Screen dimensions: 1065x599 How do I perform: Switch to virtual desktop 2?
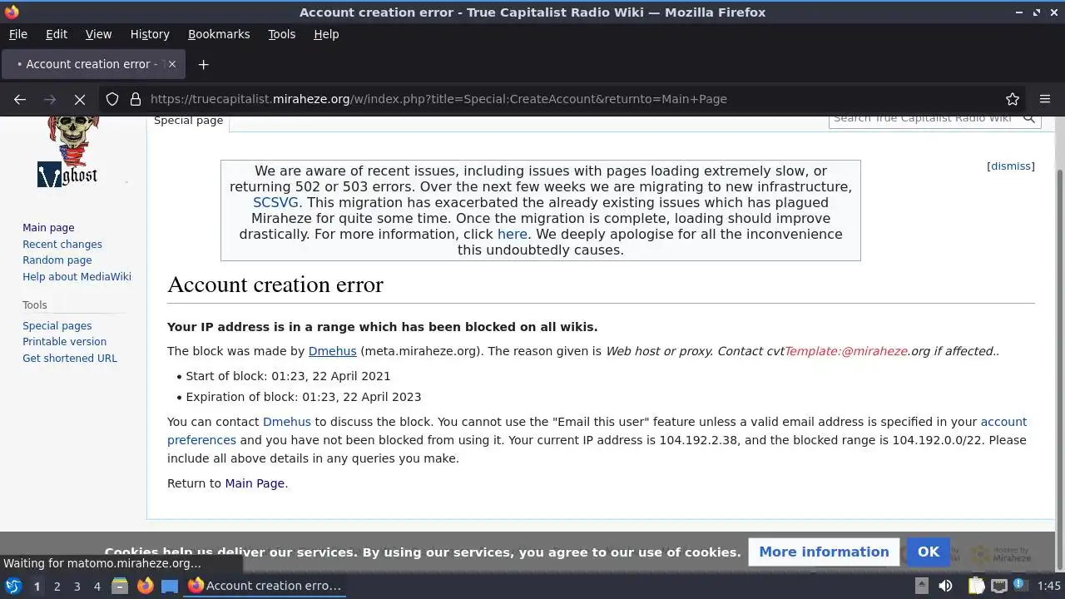pos(57,586)
